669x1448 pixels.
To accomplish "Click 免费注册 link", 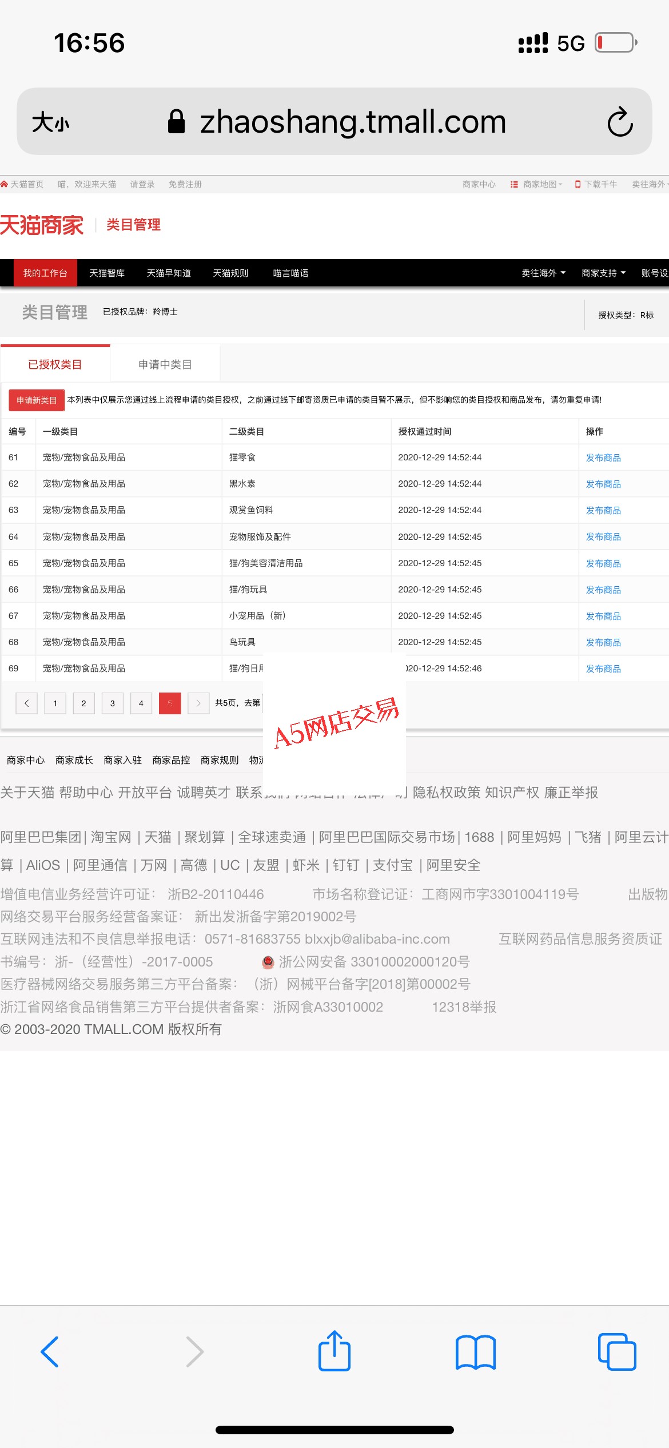I will (x=185, y=184).
